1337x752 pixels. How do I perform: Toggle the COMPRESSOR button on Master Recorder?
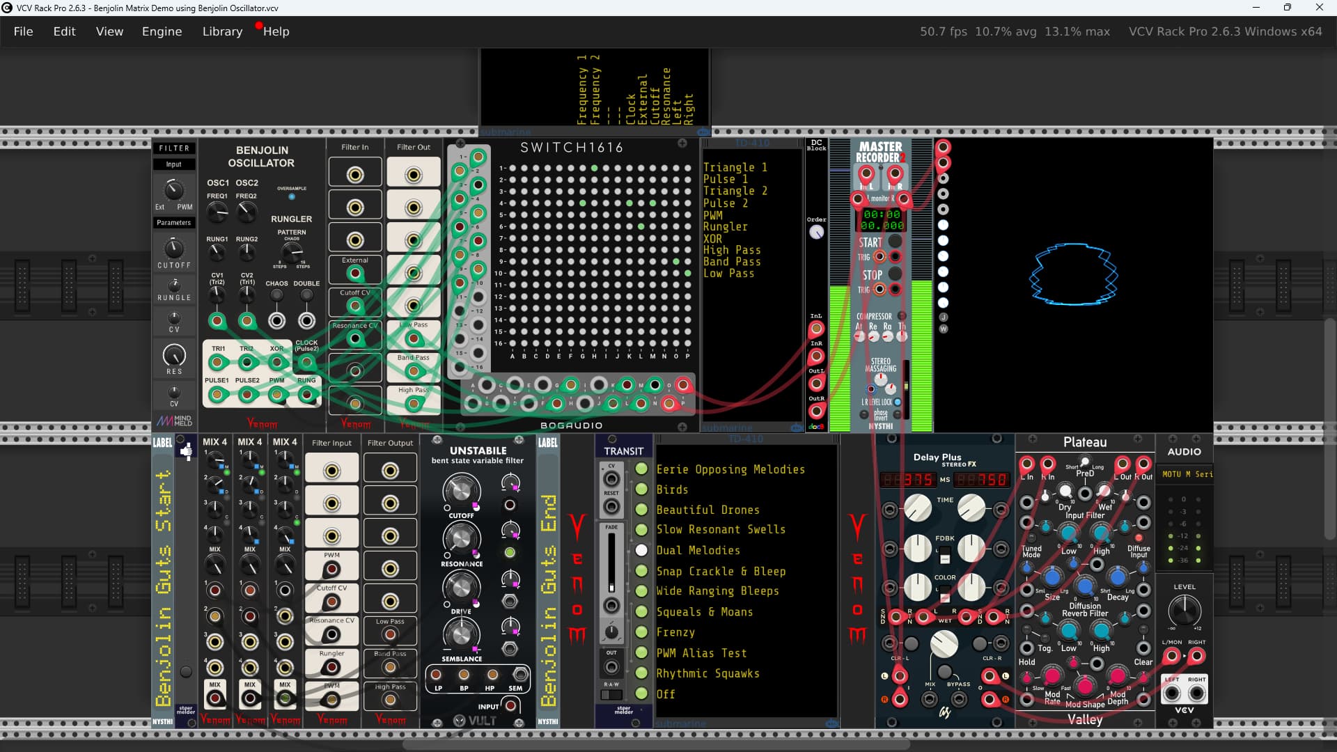pos(902,316)
